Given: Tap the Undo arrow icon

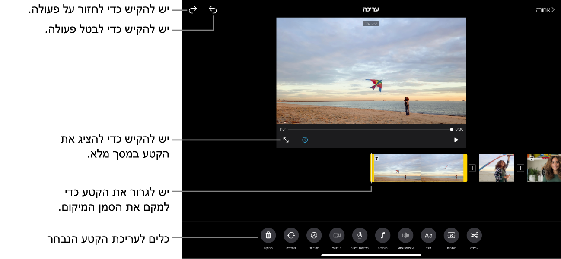Looking at the screenshot, I should coord(213,9).
